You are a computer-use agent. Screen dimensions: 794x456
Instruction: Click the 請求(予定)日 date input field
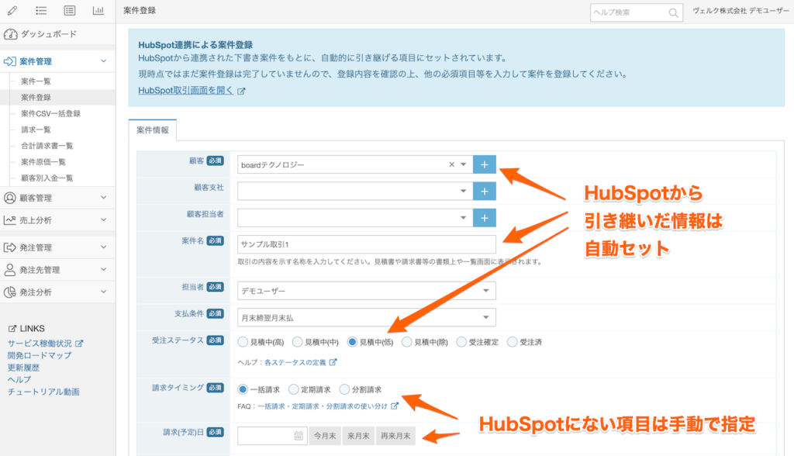272,436
